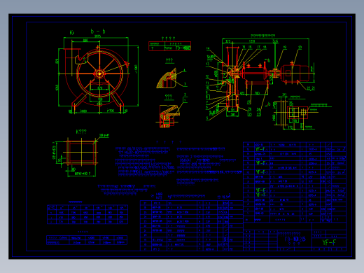
Task: Select the "K???" flange view label
Action: (x=81, y=132)
